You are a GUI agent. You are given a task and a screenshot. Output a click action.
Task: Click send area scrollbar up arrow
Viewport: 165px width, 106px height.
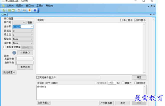tap(144, 87)
